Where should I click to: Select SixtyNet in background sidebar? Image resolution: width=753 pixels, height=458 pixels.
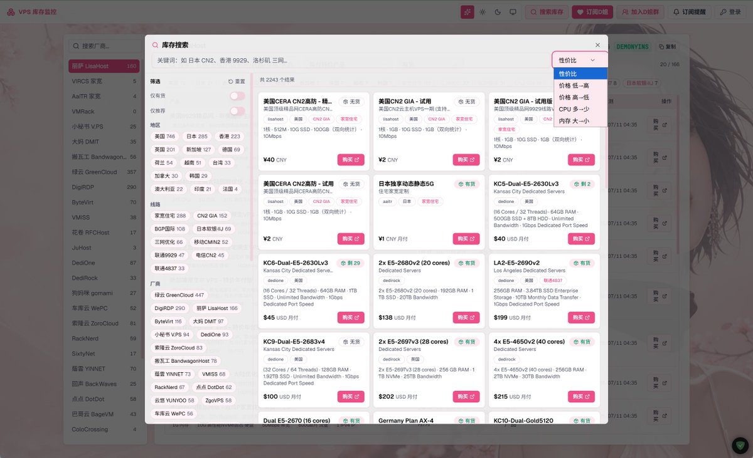click(104, 353)
